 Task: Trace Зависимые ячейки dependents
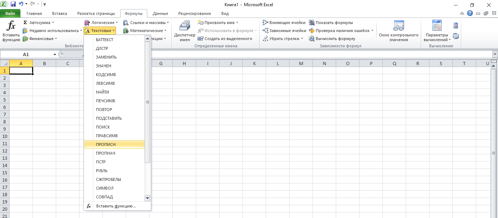284,31
